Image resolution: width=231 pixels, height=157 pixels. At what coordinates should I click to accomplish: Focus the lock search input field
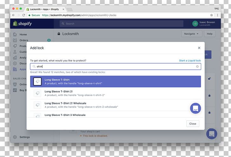(114, 67)
